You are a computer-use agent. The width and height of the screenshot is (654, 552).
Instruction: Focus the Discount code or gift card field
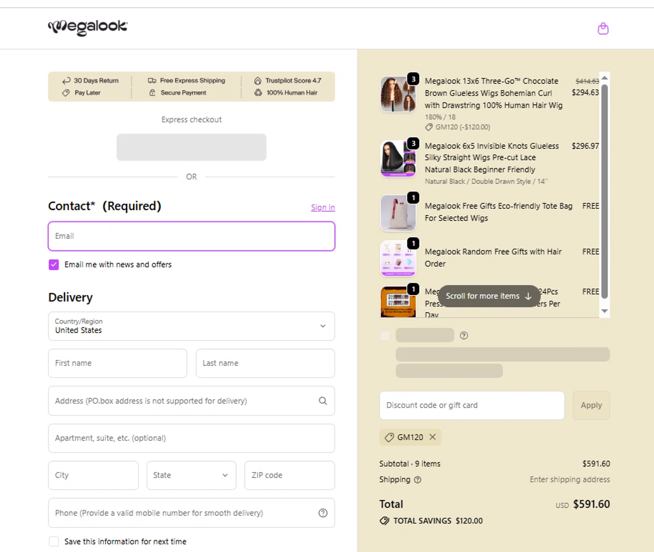point(472,405)
